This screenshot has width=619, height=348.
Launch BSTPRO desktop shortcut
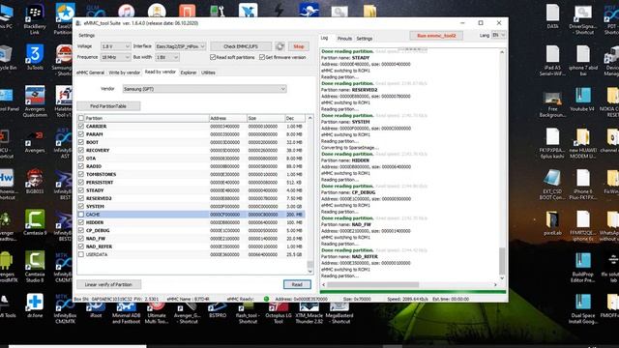pos(218,311)
